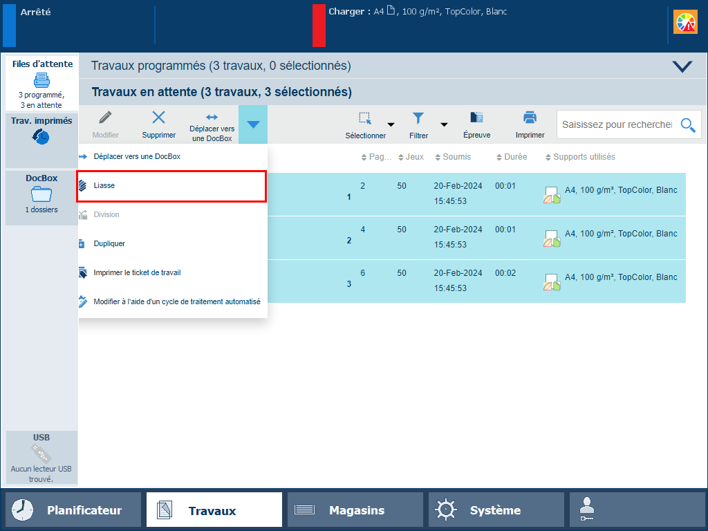Select Imprimer le ticket de travail
The image size is (708, 531).
pos(137,273)
